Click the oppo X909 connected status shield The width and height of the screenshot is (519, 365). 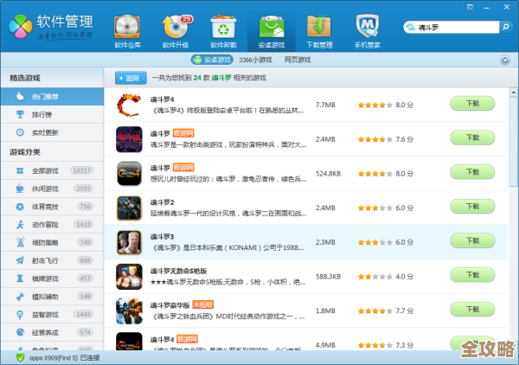point(20,358)
